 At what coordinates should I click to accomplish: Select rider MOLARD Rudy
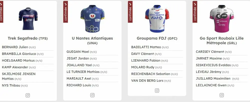pos(142,67)
